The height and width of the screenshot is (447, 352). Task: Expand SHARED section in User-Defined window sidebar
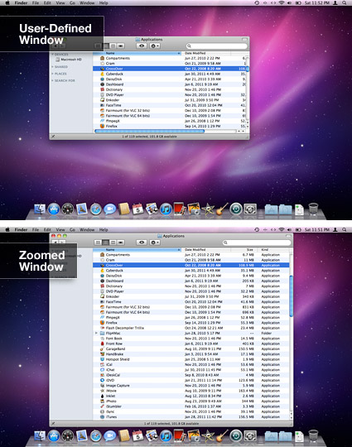click(53, 67)
